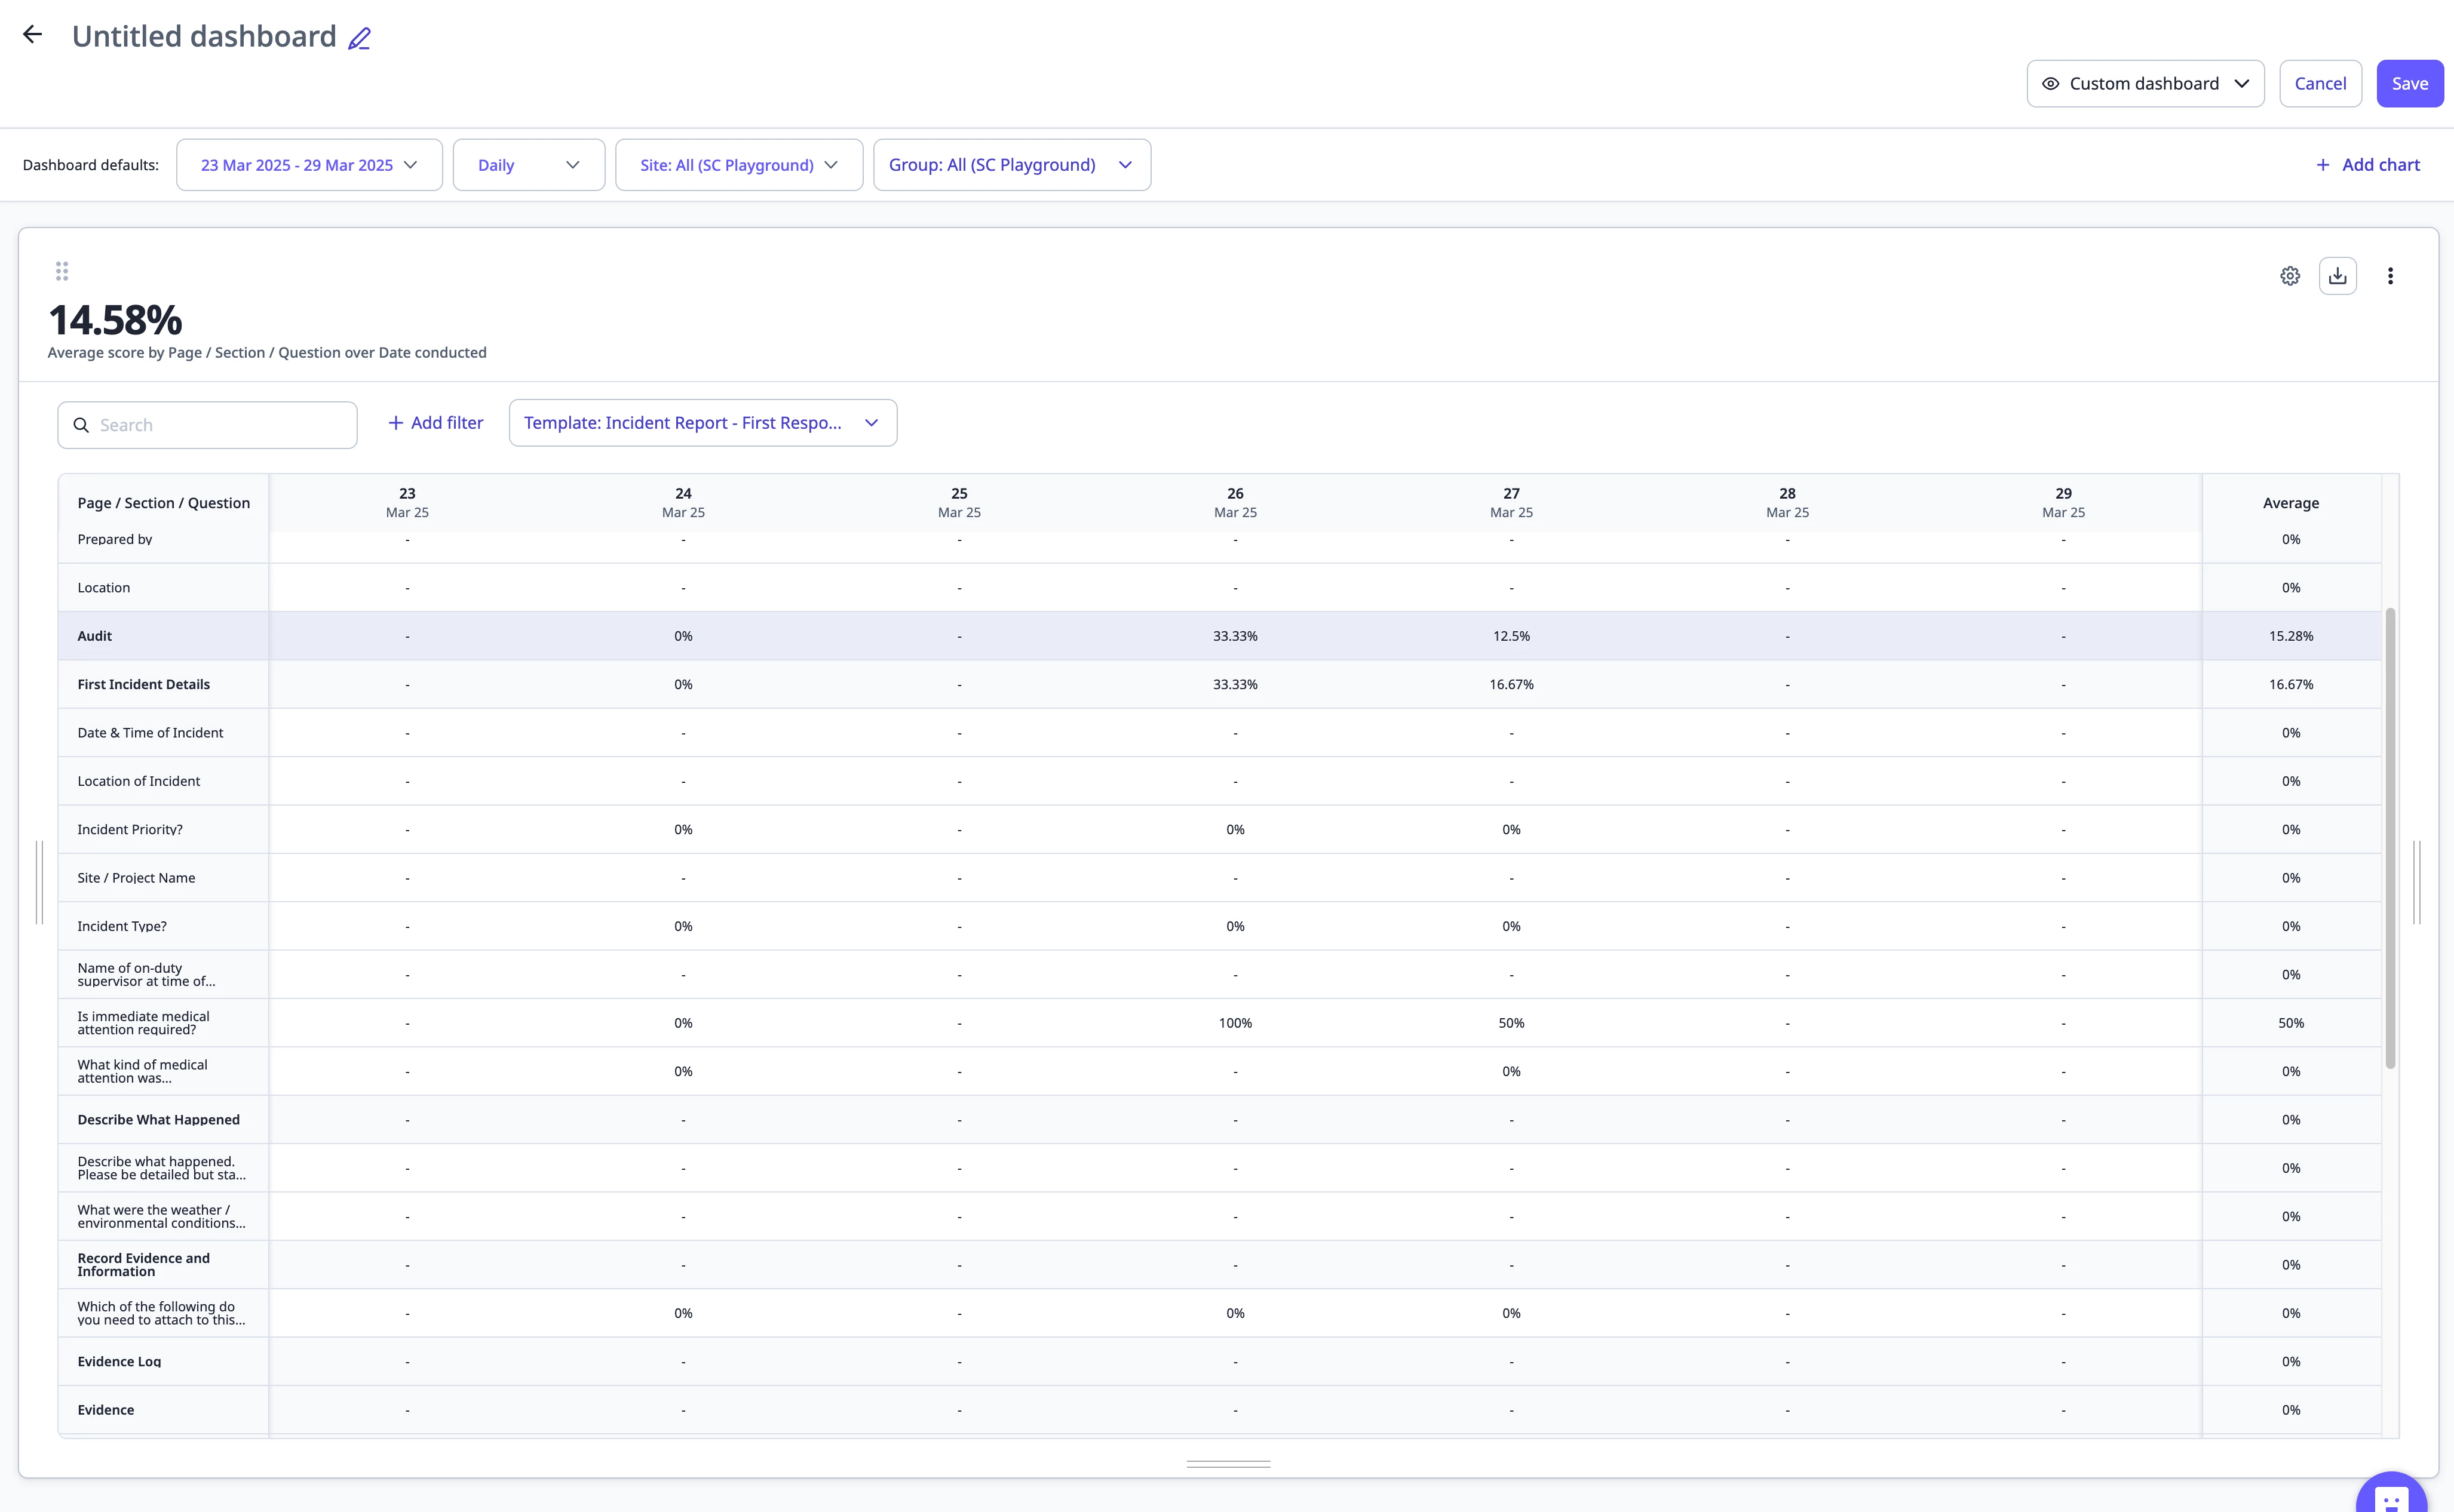Click the 14.58% average score headline
Image resolution: width=2454 pixels, height=1512 pixels.
point(115,321)
